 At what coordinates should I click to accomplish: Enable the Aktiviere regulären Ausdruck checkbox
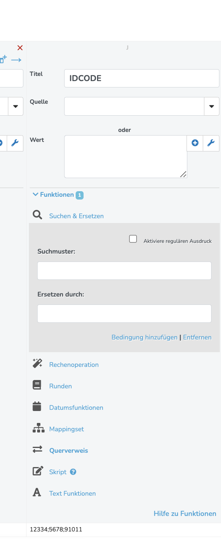coord(133,239)
